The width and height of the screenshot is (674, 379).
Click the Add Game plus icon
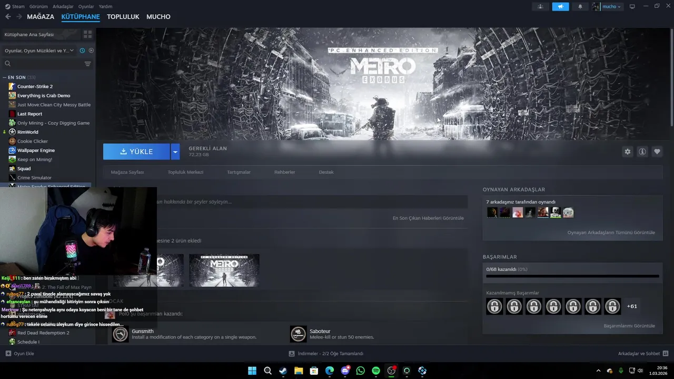click(x=8, y=353)
